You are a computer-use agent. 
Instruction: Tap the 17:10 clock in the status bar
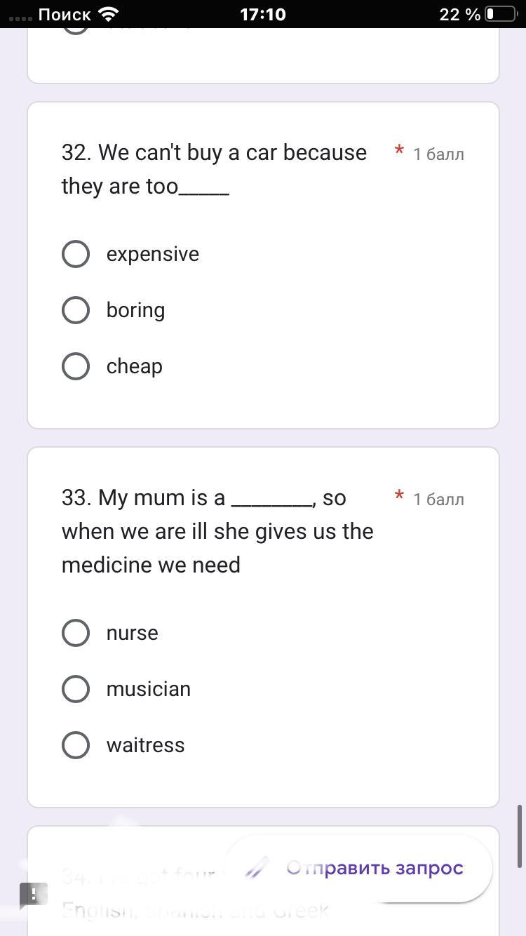(x=263, y=14)
